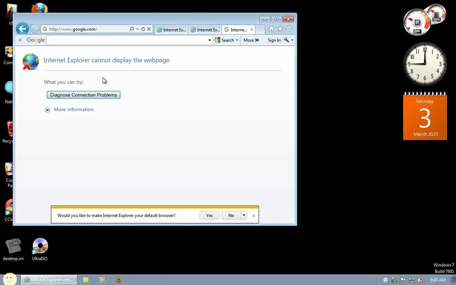Go back with the blue Back arrow
This screenshot has height=285, width=456.
[22, 29]
